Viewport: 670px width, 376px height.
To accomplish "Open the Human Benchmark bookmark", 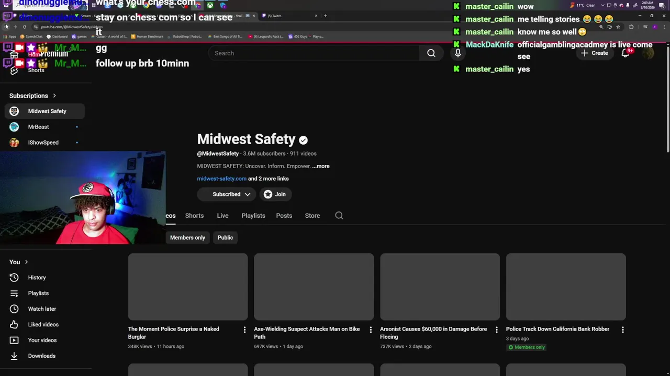I will coord(147,37).
